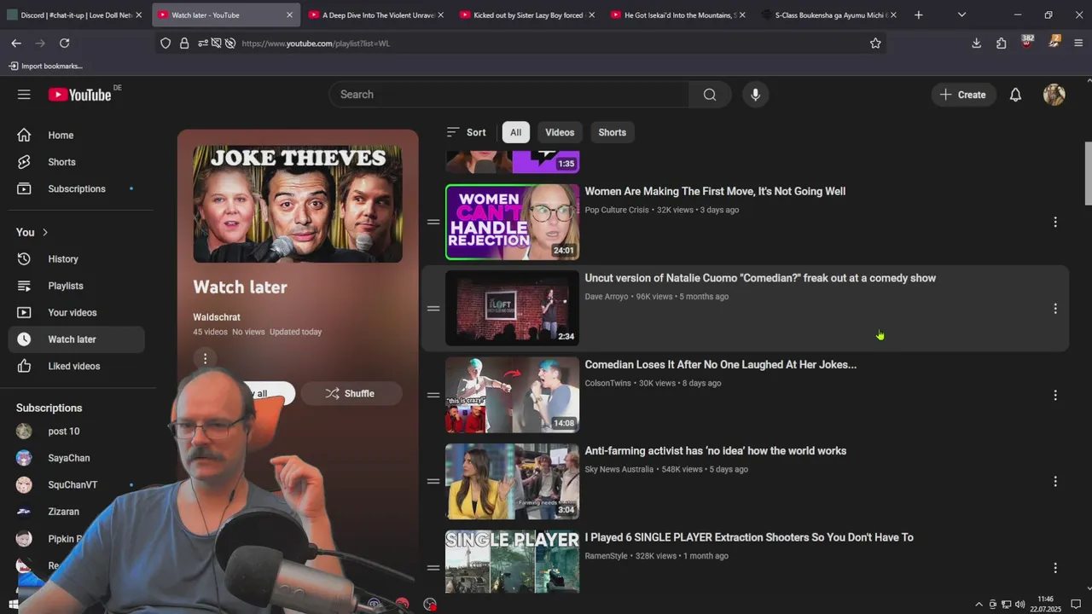Open options for Anti-farming activist video
Image resolution: width=1092 pixels, height=614 pixels.
(x=1054, y=482)
